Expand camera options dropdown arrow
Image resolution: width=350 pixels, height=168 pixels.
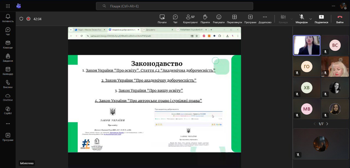(291, 19)
